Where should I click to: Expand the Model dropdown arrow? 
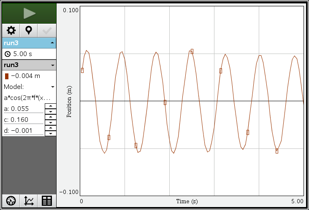click(x=52, y=87)
